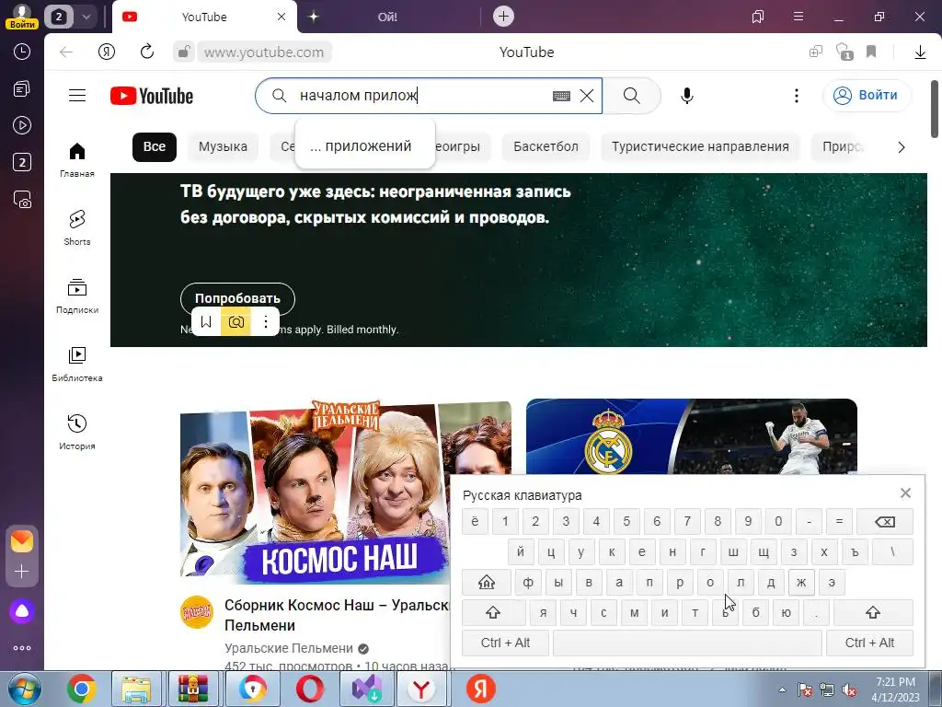942x707 pixels.
Task: Open Главная in YouTube sidebar
Action: 77,160
